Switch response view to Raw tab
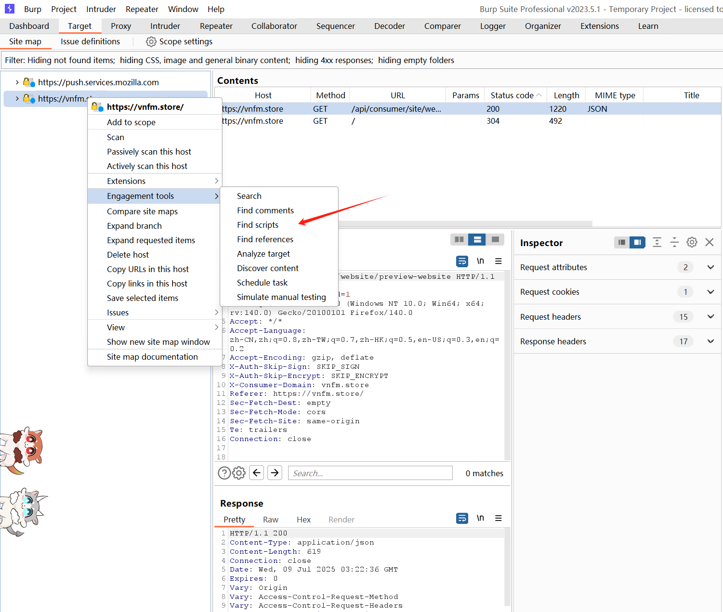Viewport: 723px width, 612px height. 271,520
